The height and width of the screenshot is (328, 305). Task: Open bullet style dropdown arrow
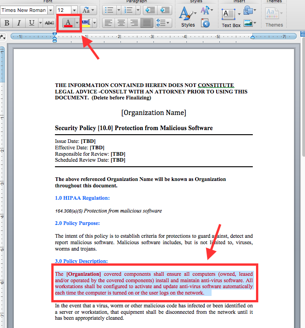point(119,10)
